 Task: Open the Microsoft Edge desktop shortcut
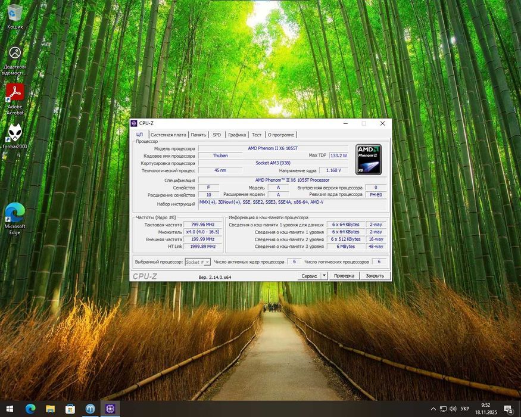[x=15, y=219]
